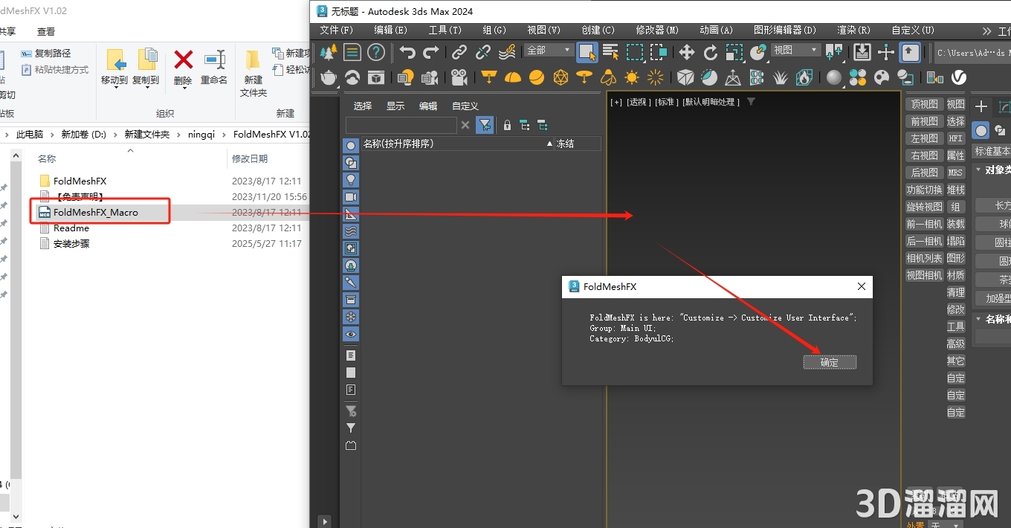Screen dimensions: 1011x528
Task: Open the 编辑(E) menu
Action: click(x=391, y=30)
